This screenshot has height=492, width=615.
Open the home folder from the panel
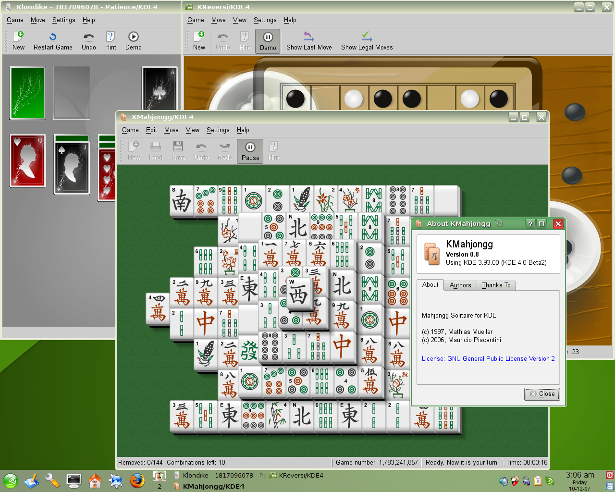[x=95, y=480]
